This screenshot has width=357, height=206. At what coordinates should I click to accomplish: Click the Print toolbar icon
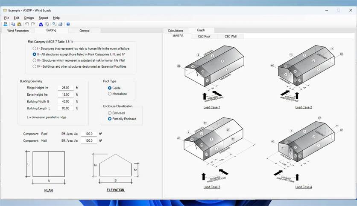[60, 24]
